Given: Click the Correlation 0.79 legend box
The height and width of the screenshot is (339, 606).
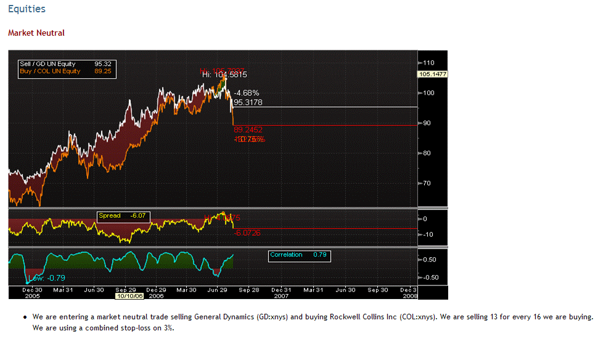Looking at the screenshot, I should 299,256.
